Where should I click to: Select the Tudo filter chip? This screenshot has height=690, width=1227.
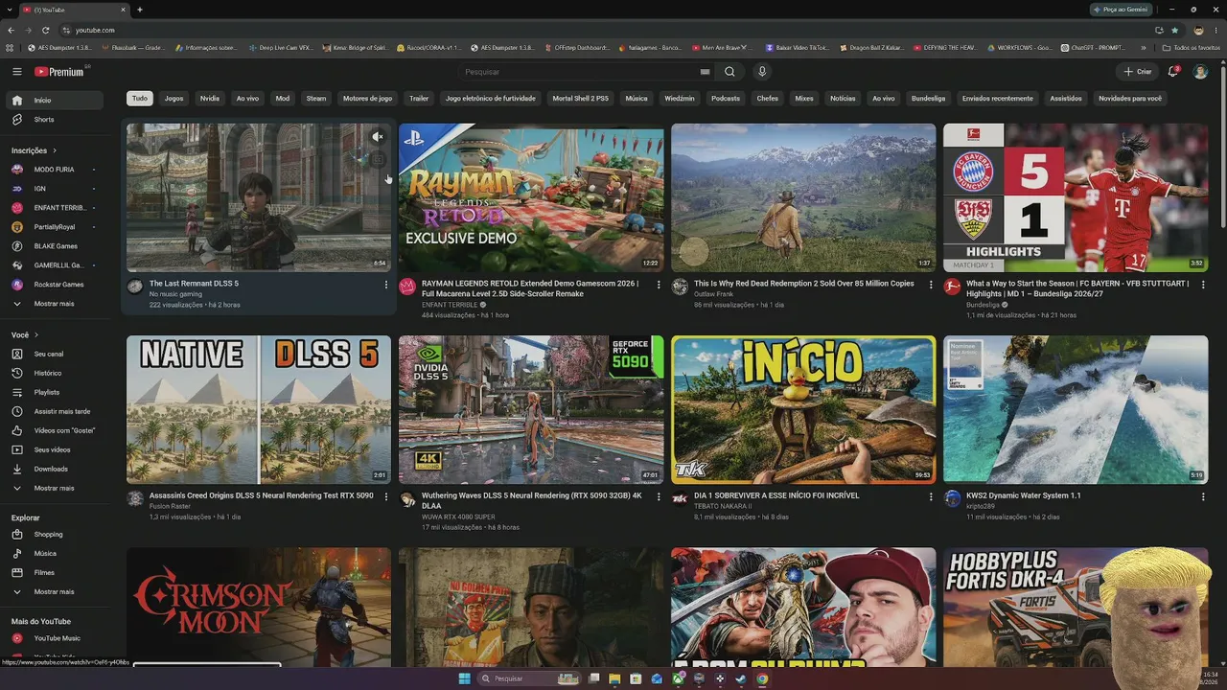pos(140,99)
